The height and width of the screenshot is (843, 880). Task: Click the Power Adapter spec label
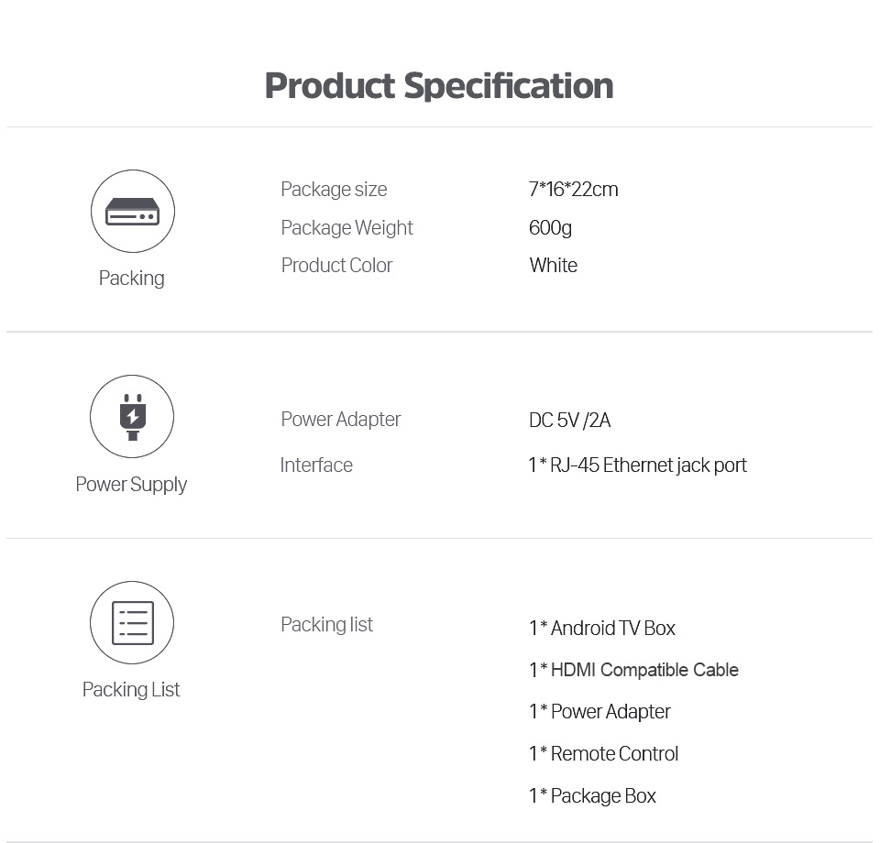340,420
